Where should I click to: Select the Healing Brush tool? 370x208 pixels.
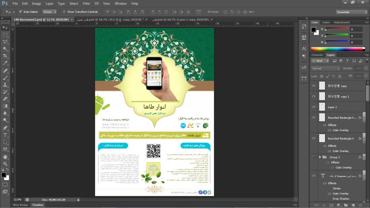click(x=5, y=71)
